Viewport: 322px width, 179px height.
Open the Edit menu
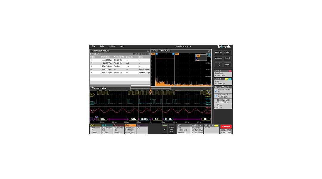[102, 47]
